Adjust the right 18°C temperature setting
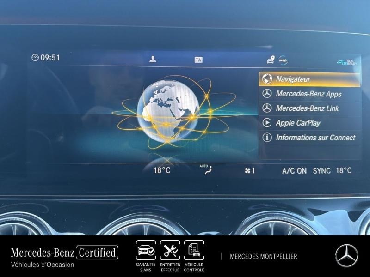 coord(344,170)
